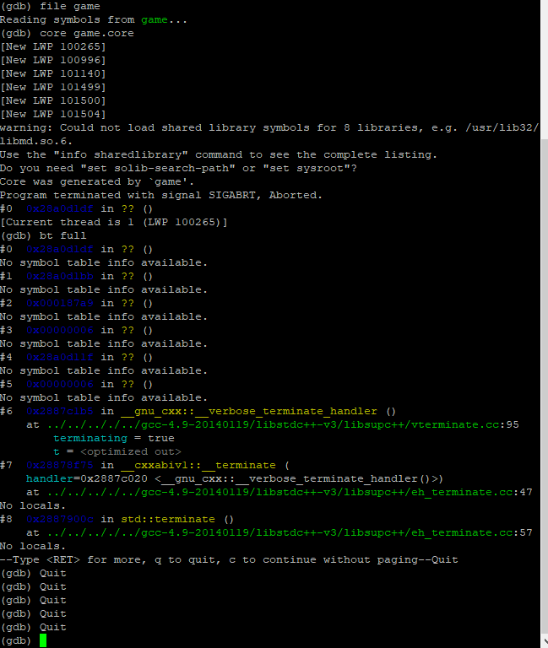Click "No locals." under frame #7

(x=33, y=506)
